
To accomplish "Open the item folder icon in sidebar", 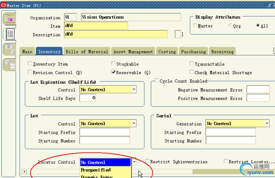I will [10, 19].
